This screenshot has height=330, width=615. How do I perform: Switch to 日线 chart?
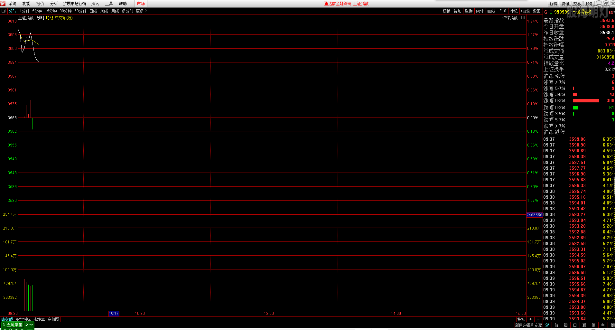(x=93, y=11)
